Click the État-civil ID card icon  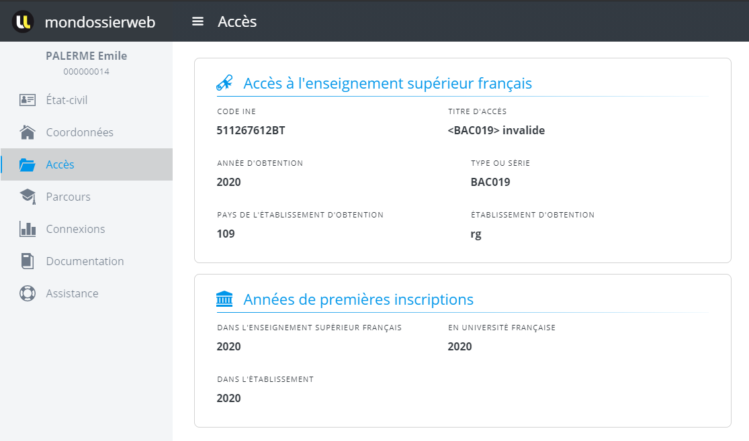28,100
